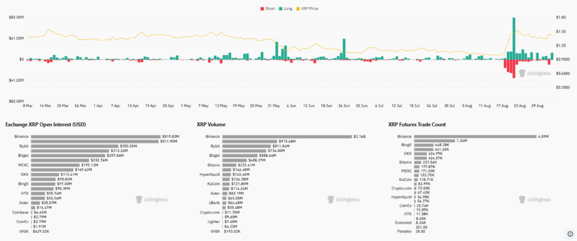Click Binance label in Open Interest chart
Image resolution: width=577 pixels, height=241 pixels.
[x=21, y=137]
